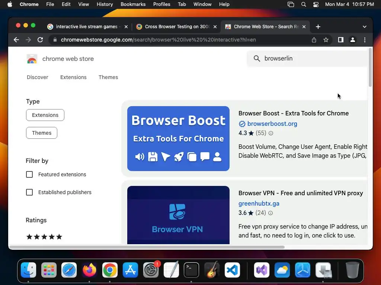Click the forward navigation arrow
381x285 pixels.
pos(28,40)
